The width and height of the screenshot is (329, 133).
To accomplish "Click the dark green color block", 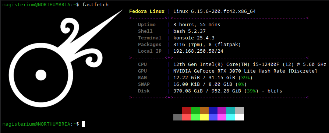I will click(x=195, y=111).
